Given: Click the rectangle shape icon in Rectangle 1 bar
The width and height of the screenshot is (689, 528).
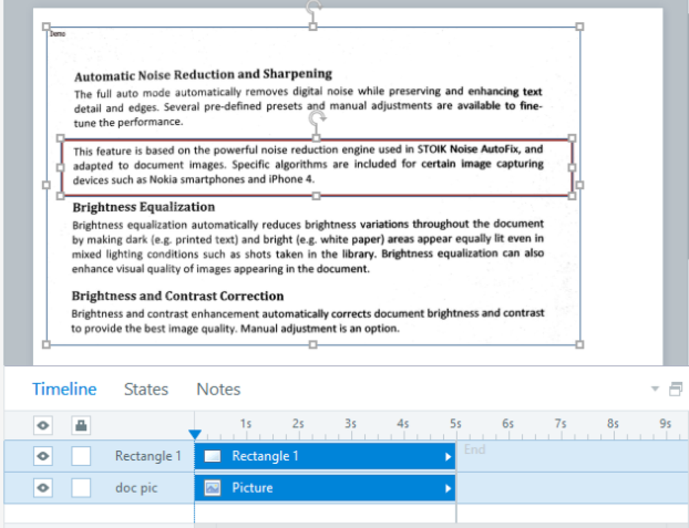Looking at the screenshot, I should (212, 456).
